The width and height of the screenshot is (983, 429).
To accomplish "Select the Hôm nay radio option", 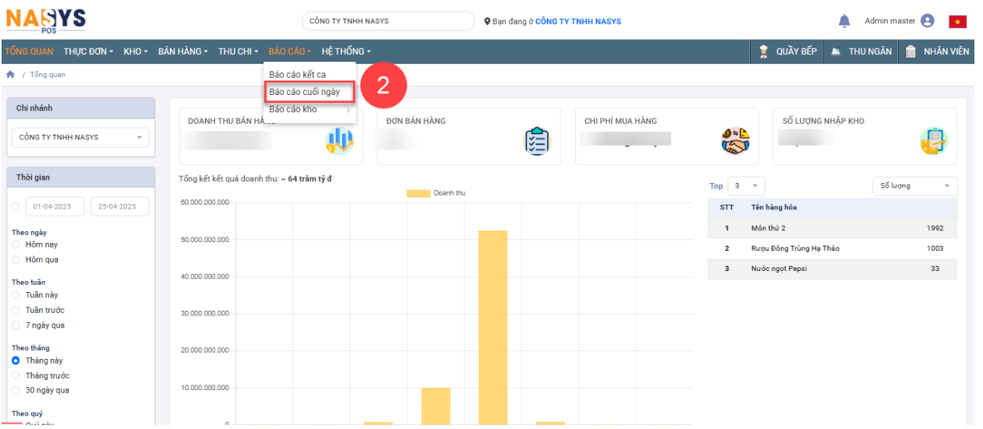I will point(16,244).
